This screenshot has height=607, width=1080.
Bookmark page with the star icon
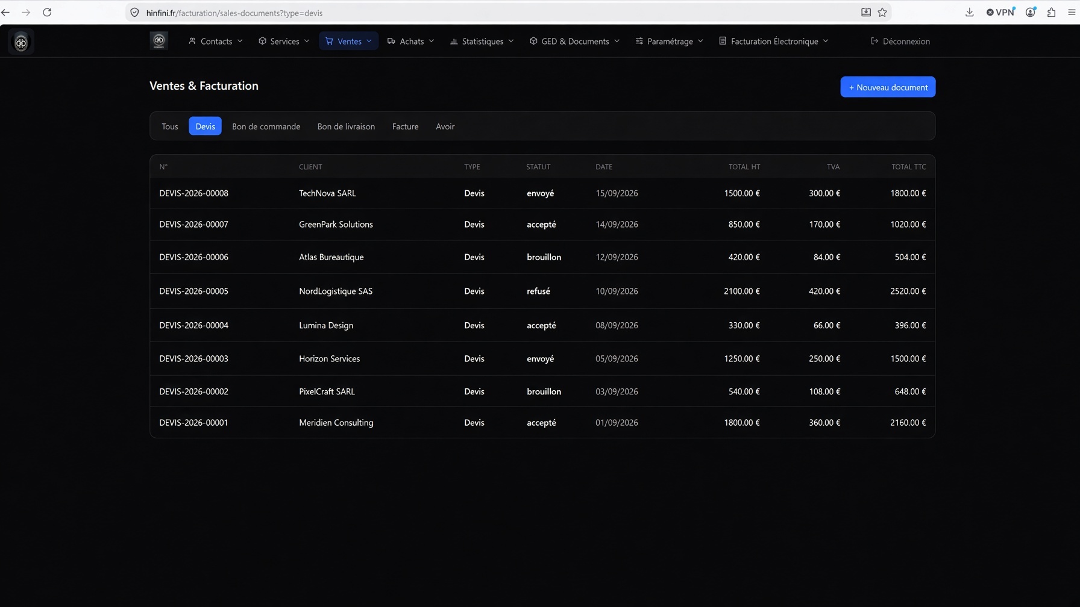[x=882, y=12]
